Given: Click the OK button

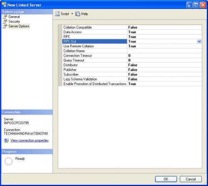Looking at the screenshot, I should pos(166,179).
